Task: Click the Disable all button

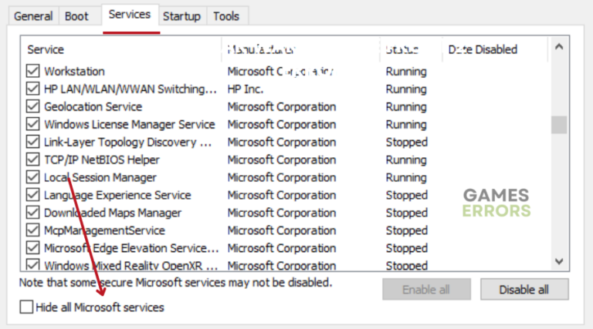Action: tap(524, 290)
